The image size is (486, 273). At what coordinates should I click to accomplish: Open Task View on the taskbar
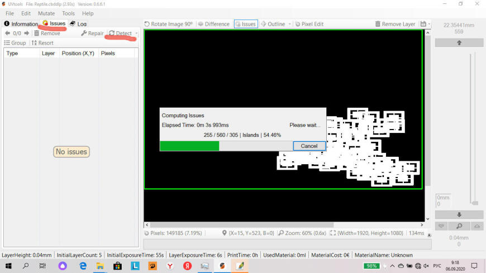coord(42,266)
